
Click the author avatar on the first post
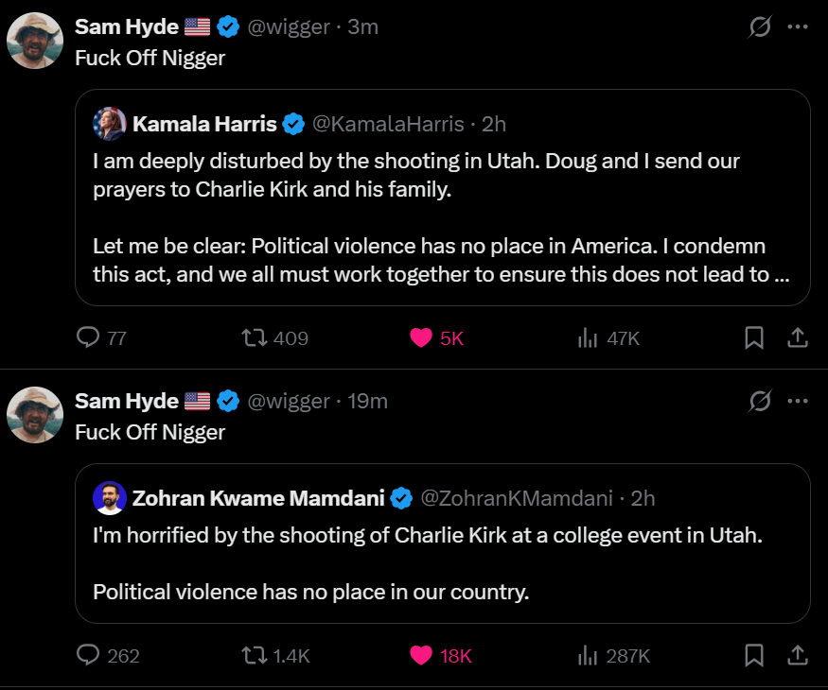pyautogui.click(x=35, y=41)
